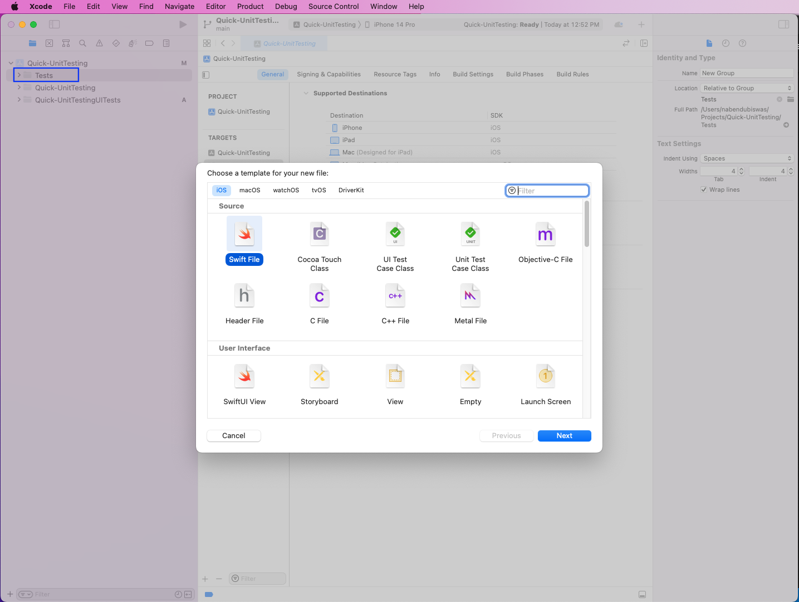Select the Swift File template
The height and width of the screenshot is (602, 799).
pyautogui.click(x=244, y=241)
